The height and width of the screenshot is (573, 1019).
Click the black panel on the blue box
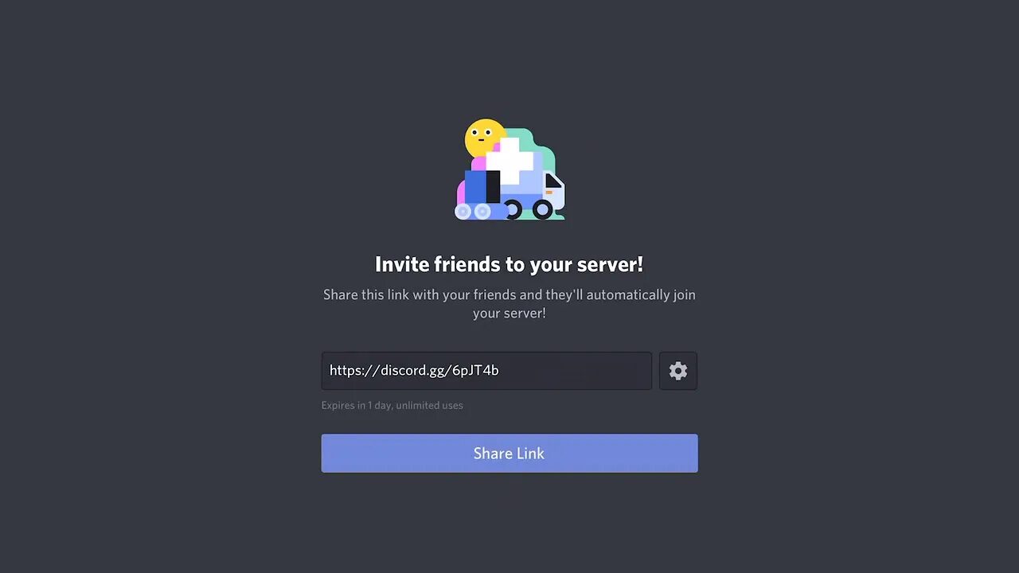point(493,187)
